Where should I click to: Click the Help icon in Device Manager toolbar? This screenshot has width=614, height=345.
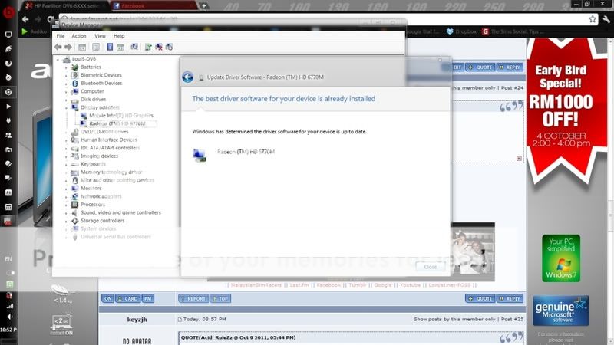pyautogui.click(x=110, y=47)
